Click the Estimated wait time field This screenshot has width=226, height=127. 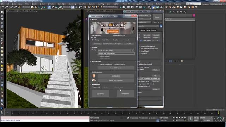pyautogui.click(x=116, y=53)
